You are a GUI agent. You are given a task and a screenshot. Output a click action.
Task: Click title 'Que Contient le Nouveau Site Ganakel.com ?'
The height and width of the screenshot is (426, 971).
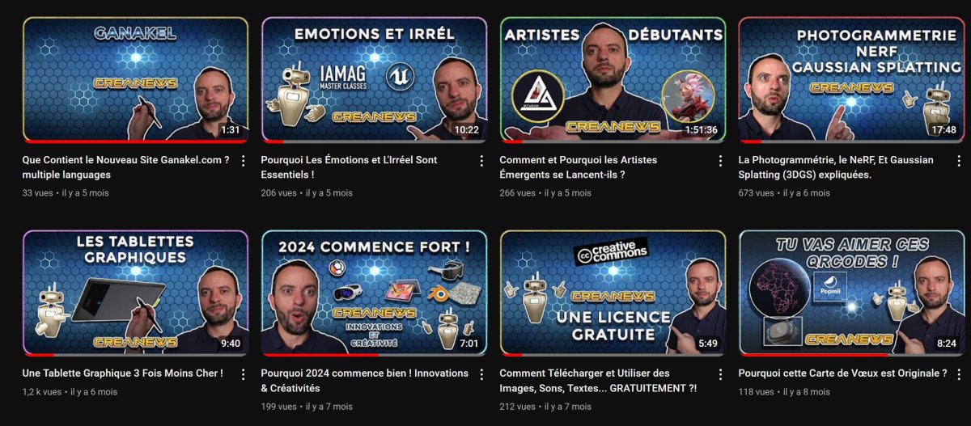(x=126, y=160)
